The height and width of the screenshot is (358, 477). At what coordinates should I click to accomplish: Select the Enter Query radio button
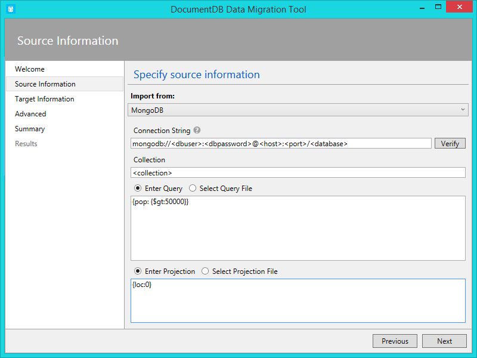(x=137, y=189)
